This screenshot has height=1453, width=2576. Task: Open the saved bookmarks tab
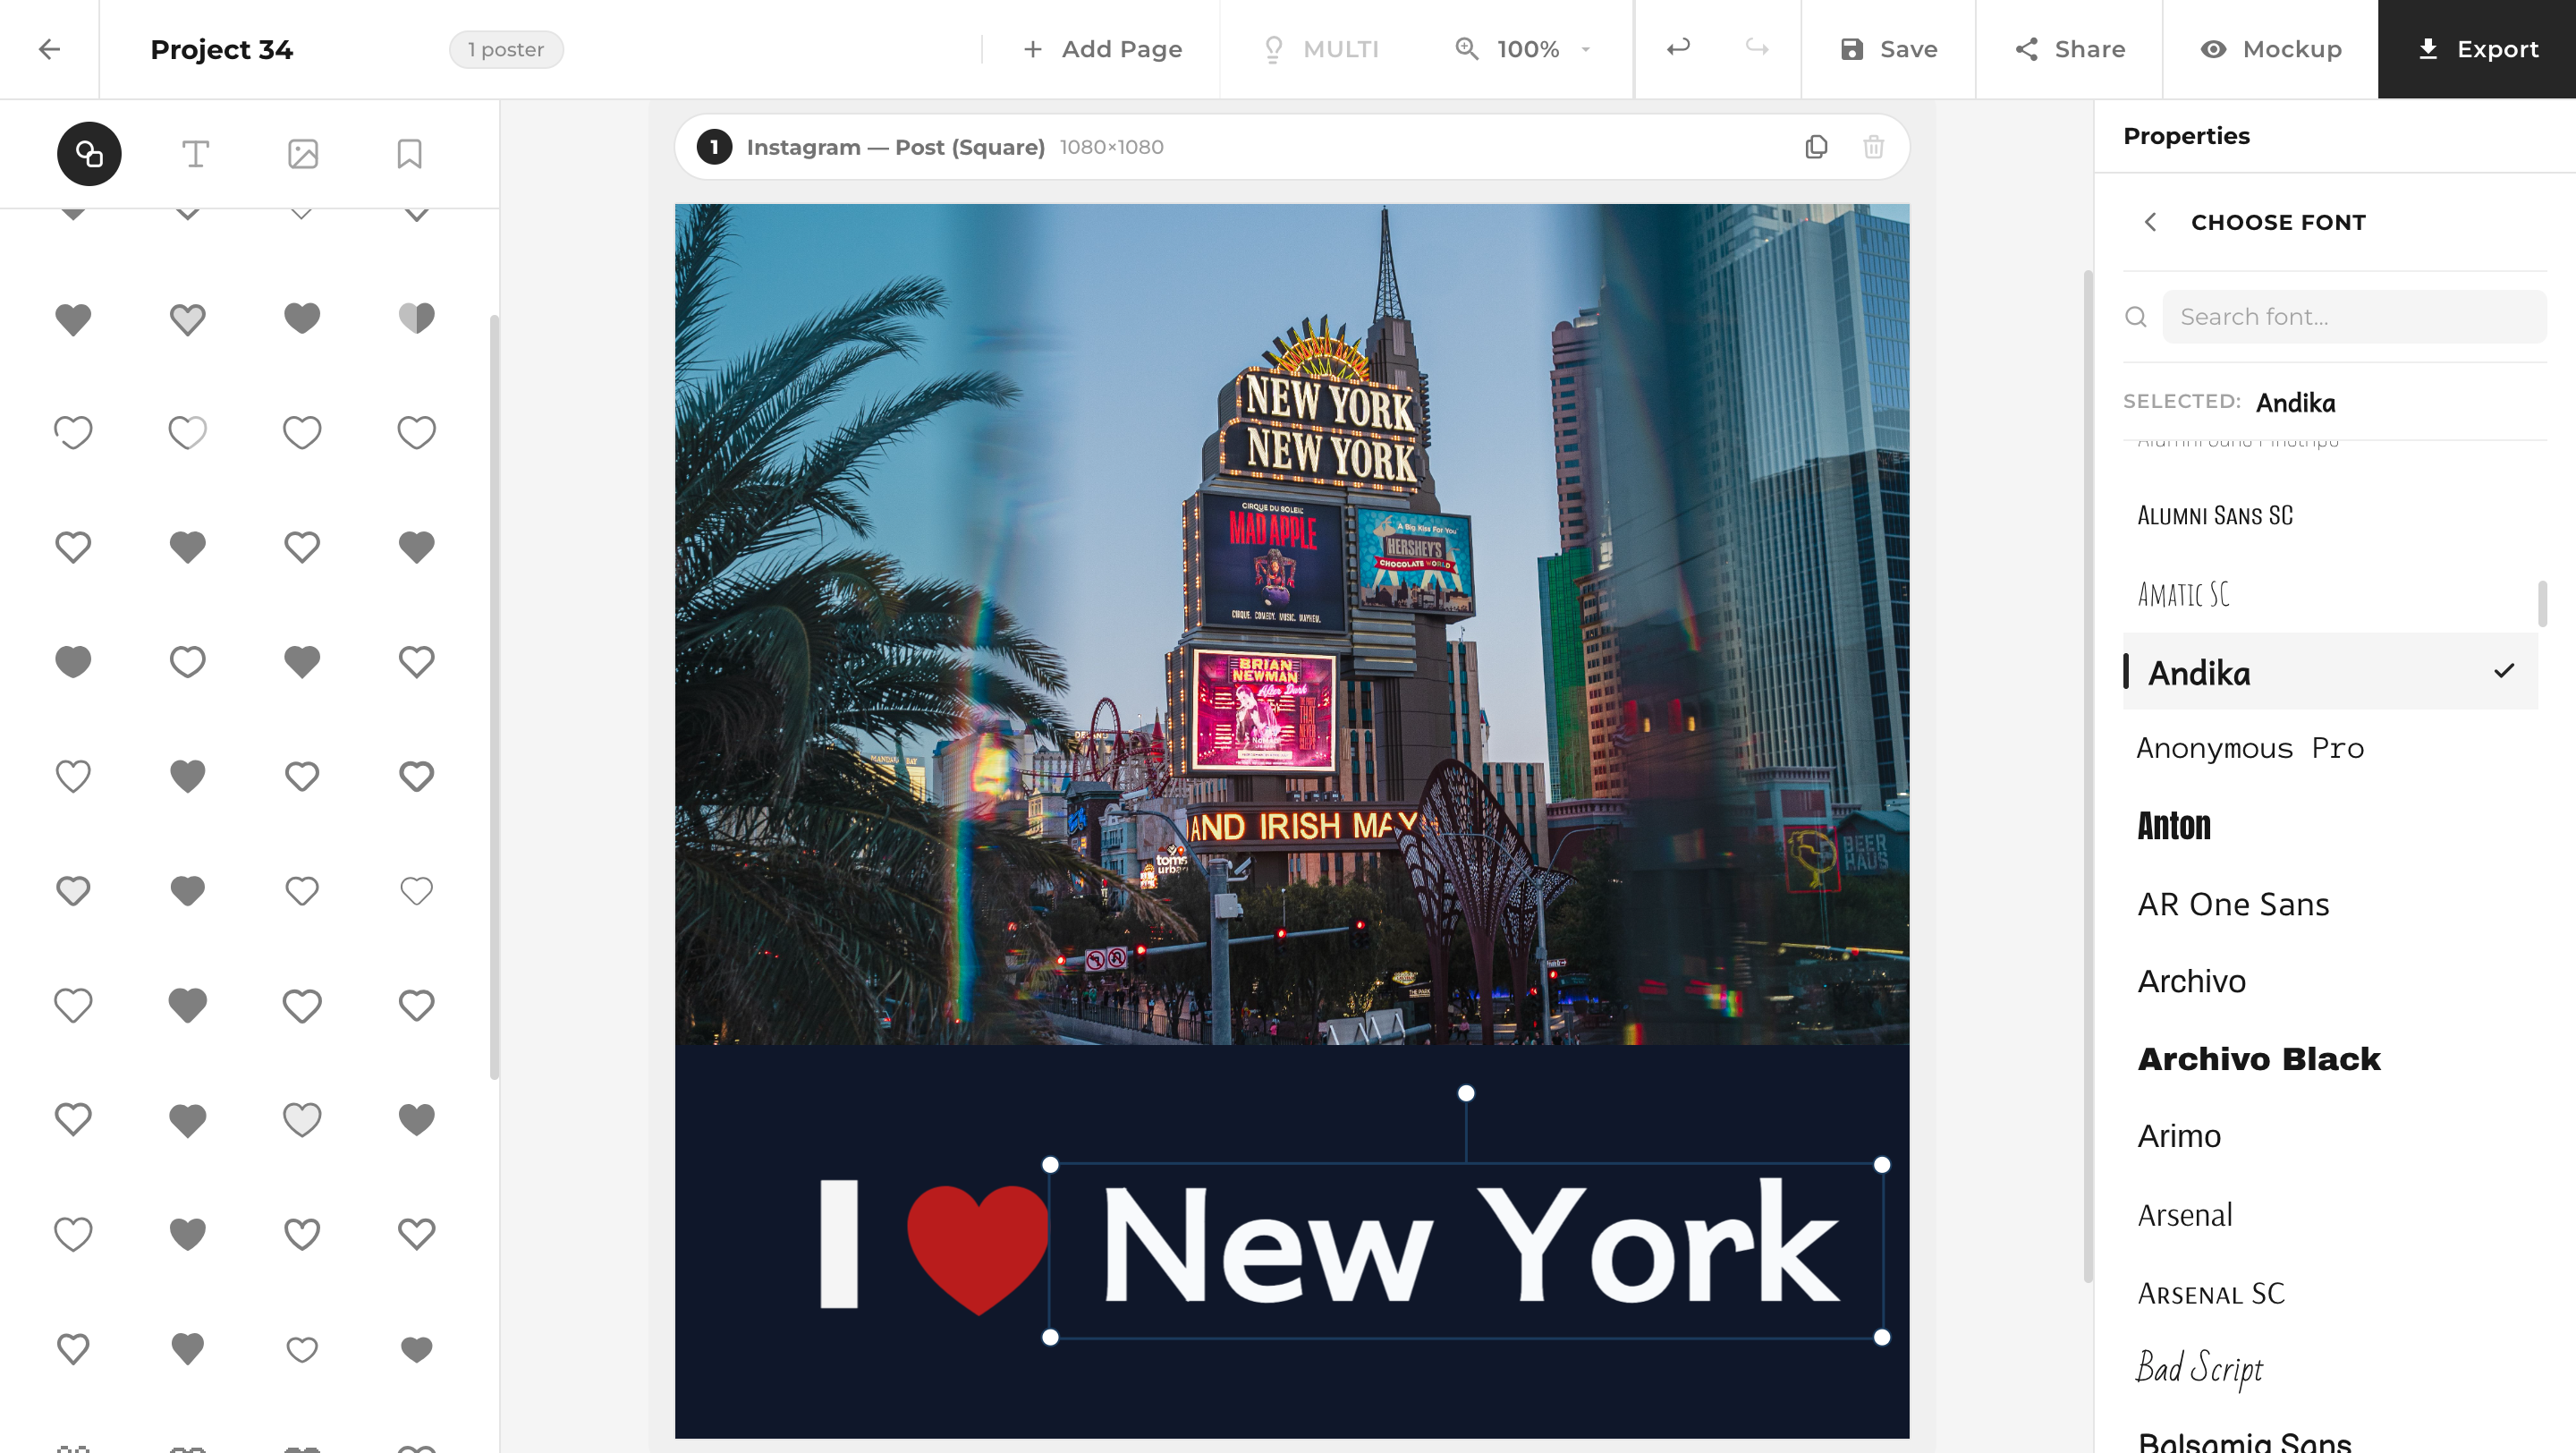click(410, 154)
